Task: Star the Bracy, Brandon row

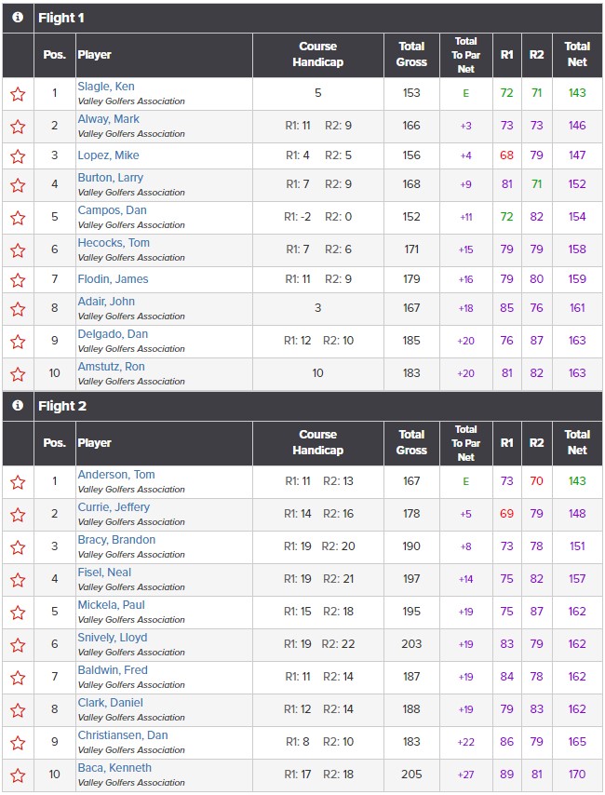Action: coord(18,547)
